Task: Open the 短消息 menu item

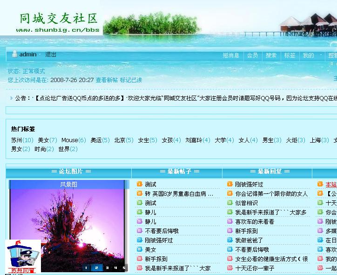Action: click(231, 55)
